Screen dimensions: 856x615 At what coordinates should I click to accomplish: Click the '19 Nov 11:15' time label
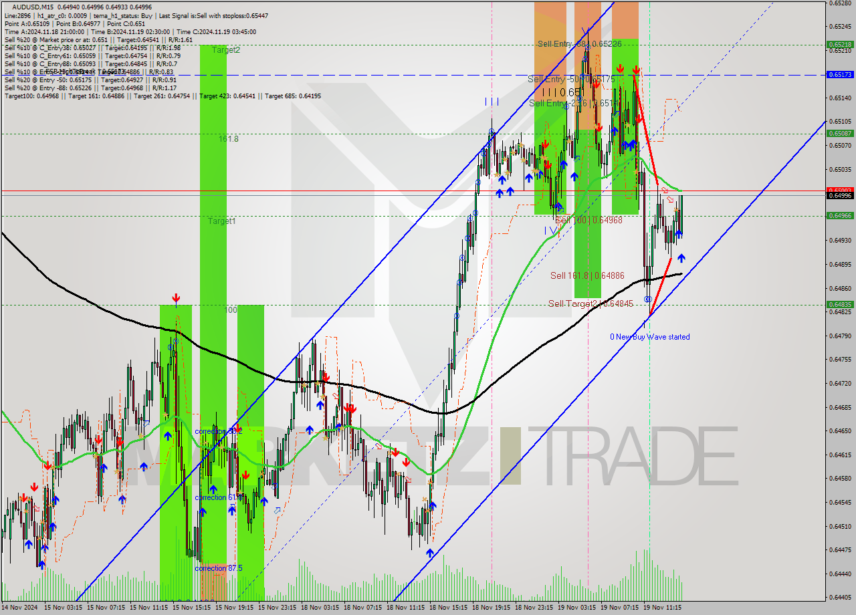pyautogui.click(x=661, y=608)
